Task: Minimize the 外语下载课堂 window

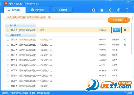Action: point(124,2)
